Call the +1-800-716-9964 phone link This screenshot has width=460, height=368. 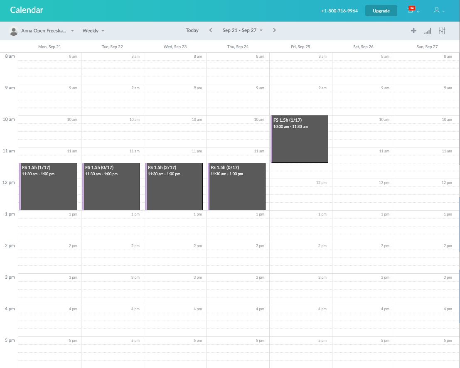[339, 11]
